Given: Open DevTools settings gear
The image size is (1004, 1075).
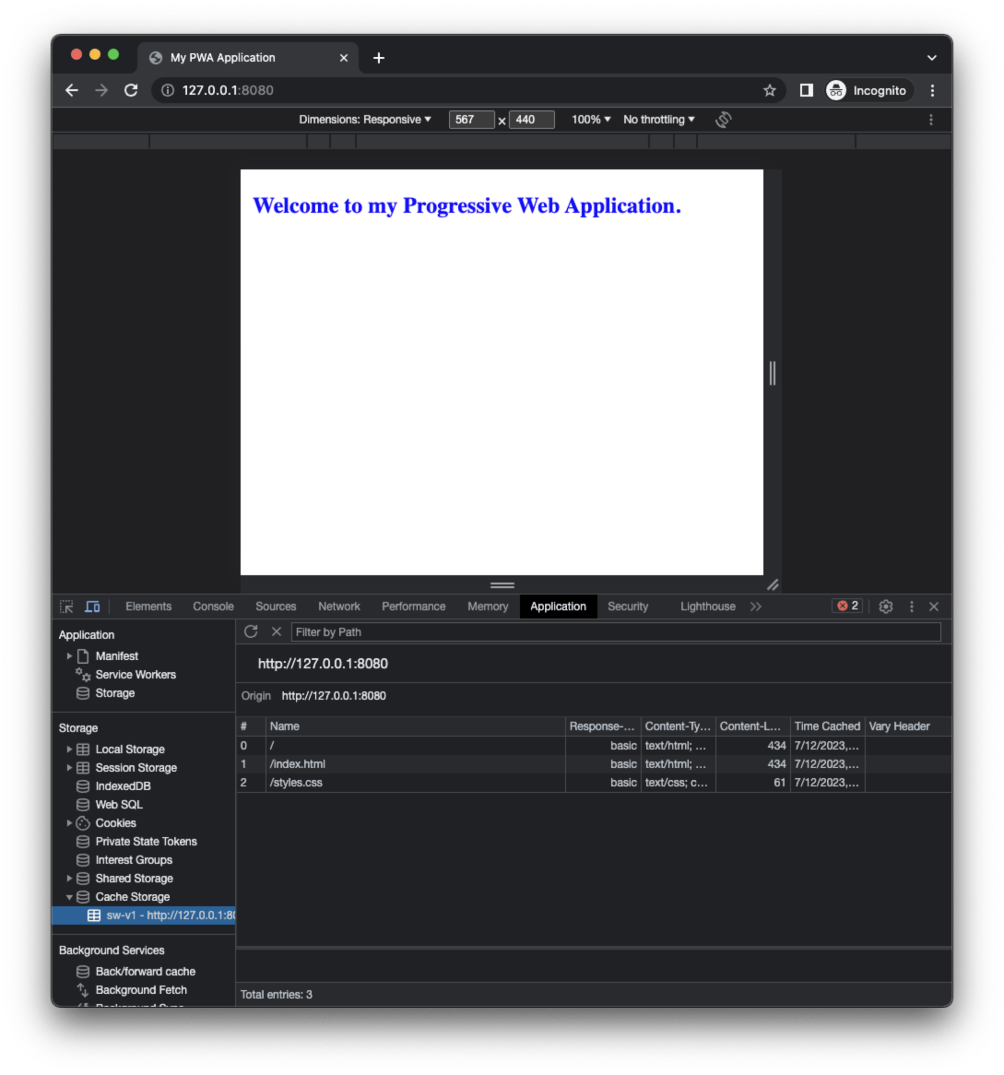Looking at the screenshot, I should point(885,606).
